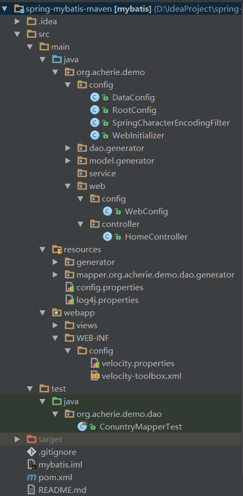The image size is (243, 496).
Task: Click the webapp web folder icon
Action: [57, 312]
